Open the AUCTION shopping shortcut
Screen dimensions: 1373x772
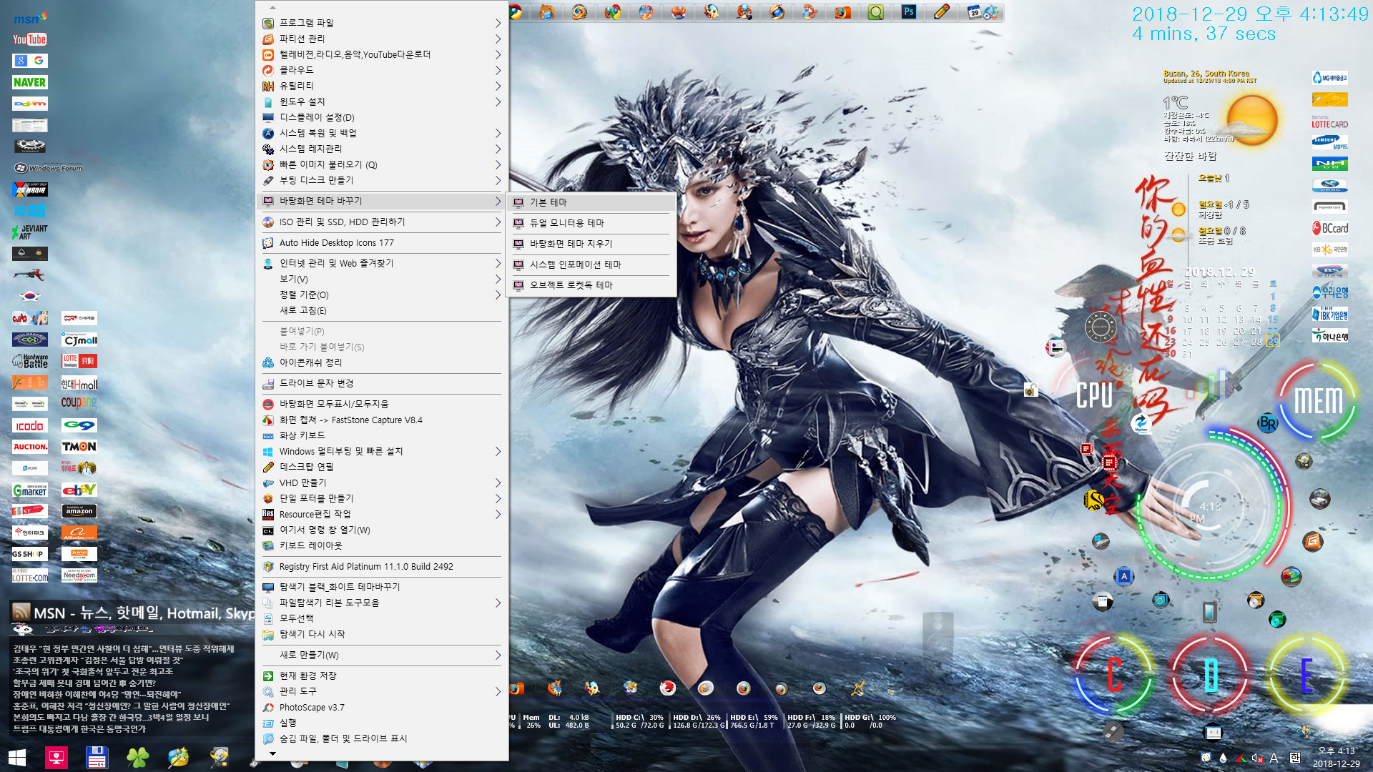[x=29, y=447]
